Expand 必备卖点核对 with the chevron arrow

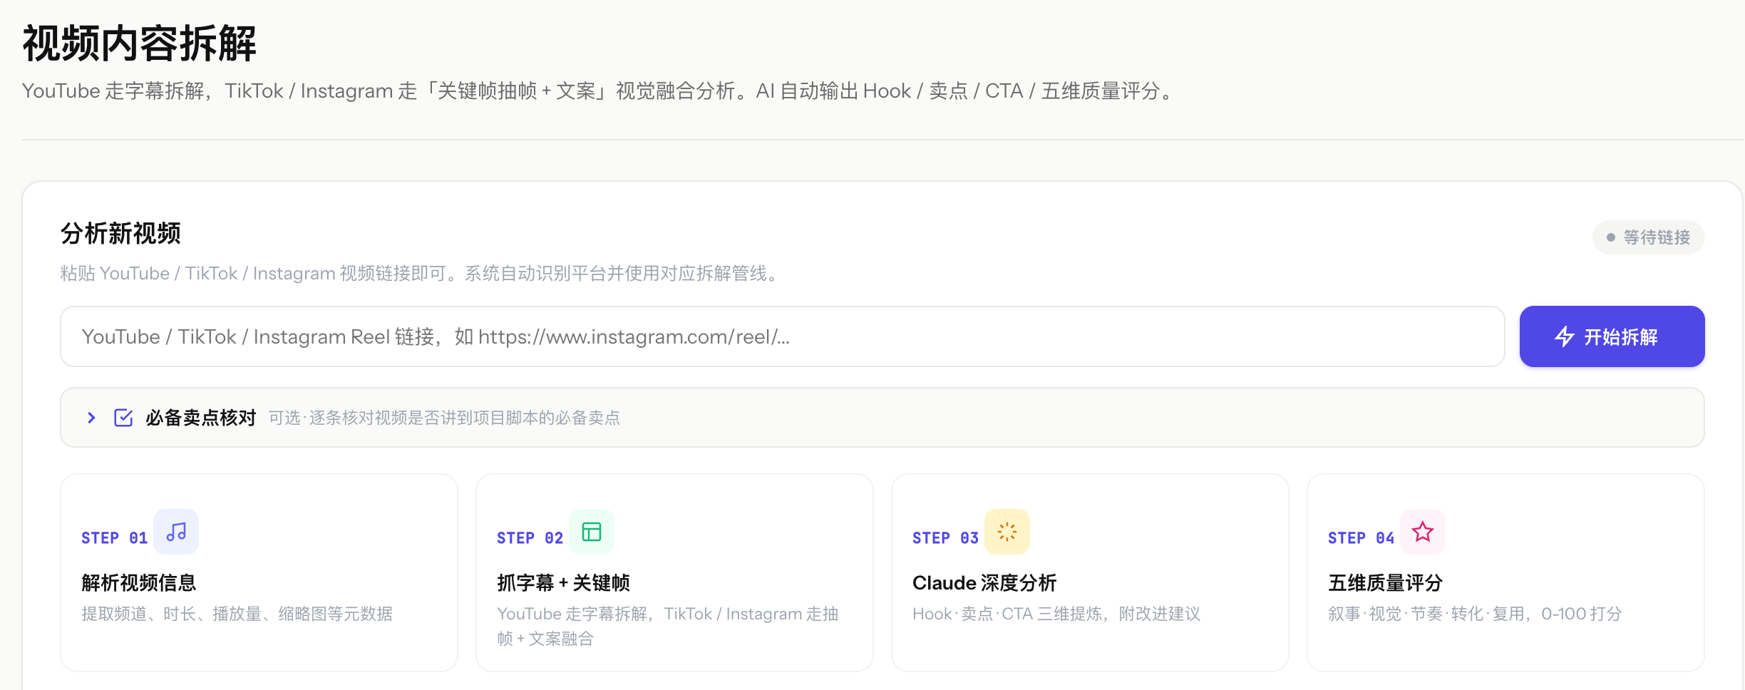coord(91,418)
